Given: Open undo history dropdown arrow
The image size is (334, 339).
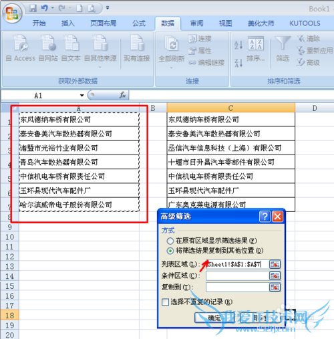Looking at the screenshot, I should (53, 8).
